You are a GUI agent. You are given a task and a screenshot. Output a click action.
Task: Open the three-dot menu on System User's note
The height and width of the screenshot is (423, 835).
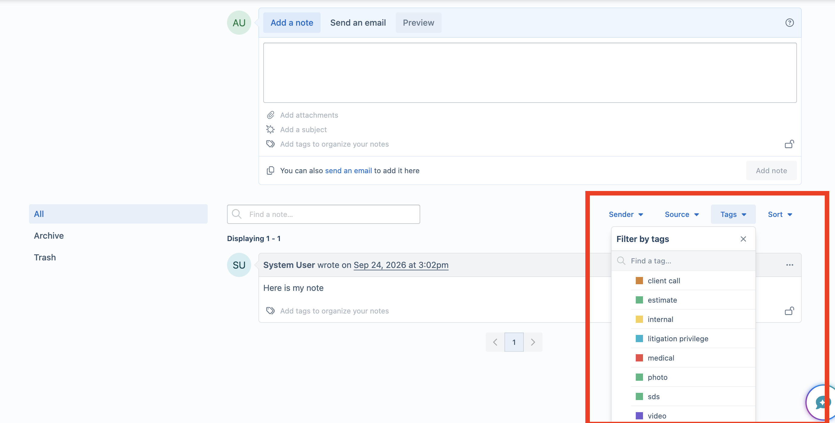point(790,265)
